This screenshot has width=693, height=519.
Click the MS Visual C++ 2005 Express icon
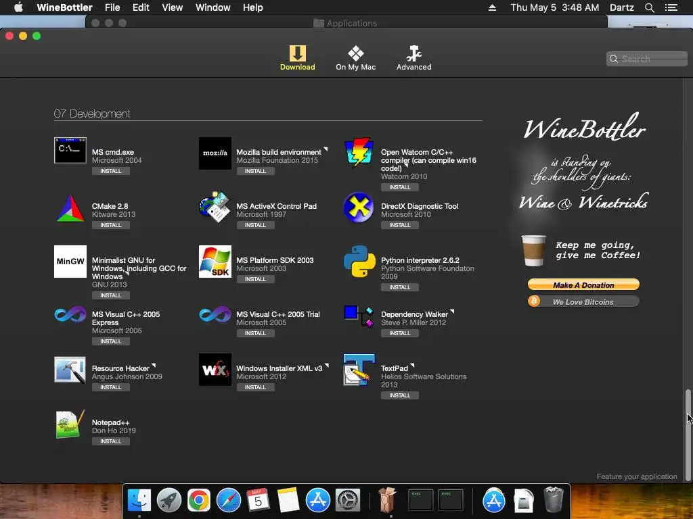(70, 315)
